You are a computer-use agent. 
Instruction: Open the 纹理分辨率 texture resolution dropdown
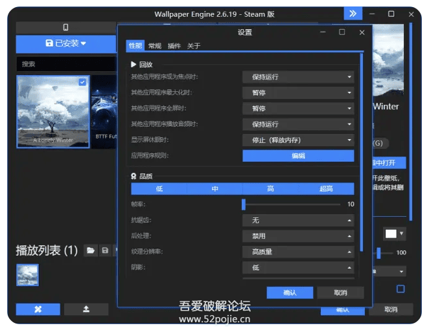298,252
